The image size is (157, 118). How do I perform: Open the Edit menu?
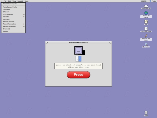(9, 1)
